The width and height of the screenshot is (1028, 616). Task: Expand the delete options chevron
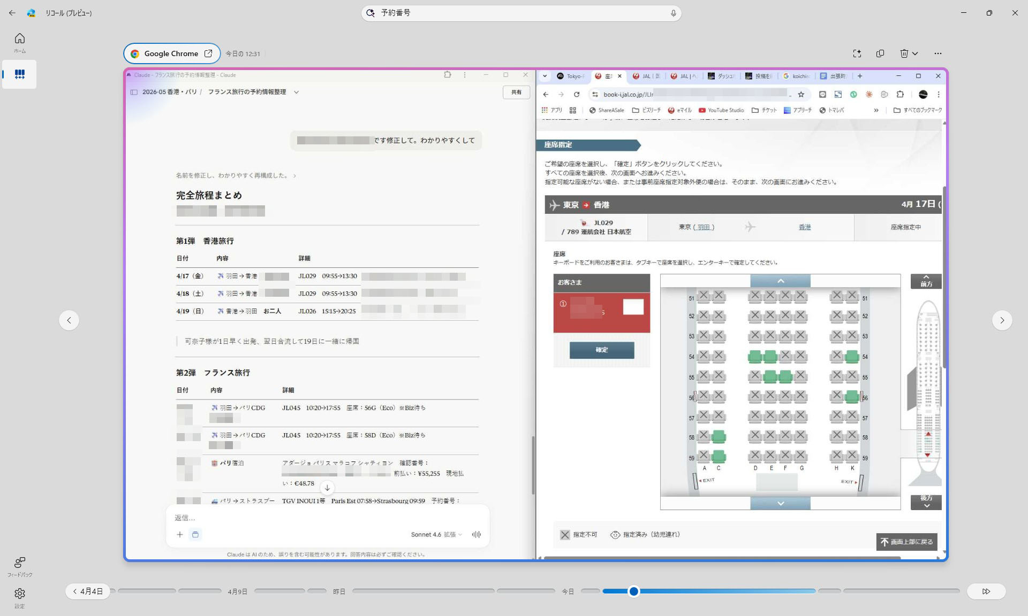[x=915, y=53]
